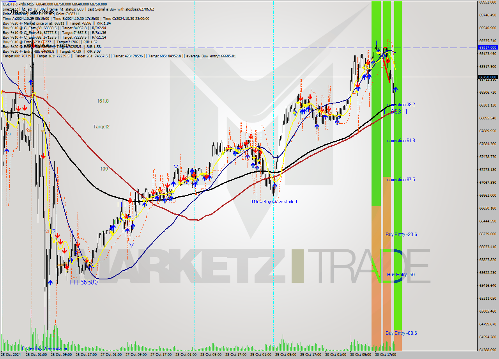Click the '29 Oct 01:00' time axis label

[x=261, y=355]
